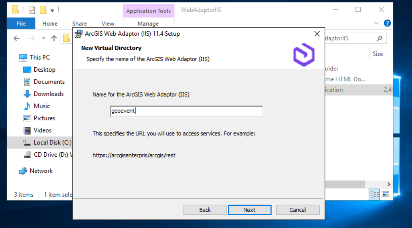The image size is (412, 228).
Task: Click the Explorer Back arrow
Action: point(17,38)
